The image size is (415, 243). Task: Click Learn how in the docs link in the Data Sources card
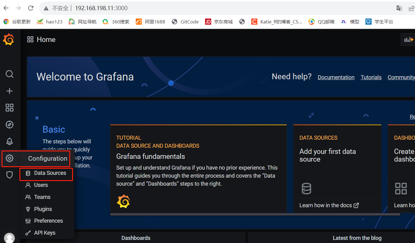pos(329,205)
